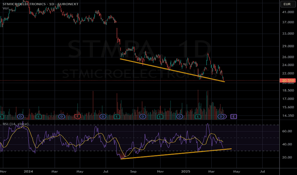The image size is (297, 175).
Task: Click the Sep time axis label
Action: 133,171
